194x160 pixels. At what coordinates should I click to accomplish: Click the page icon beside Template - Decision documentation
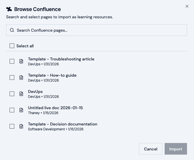point(21,126)
